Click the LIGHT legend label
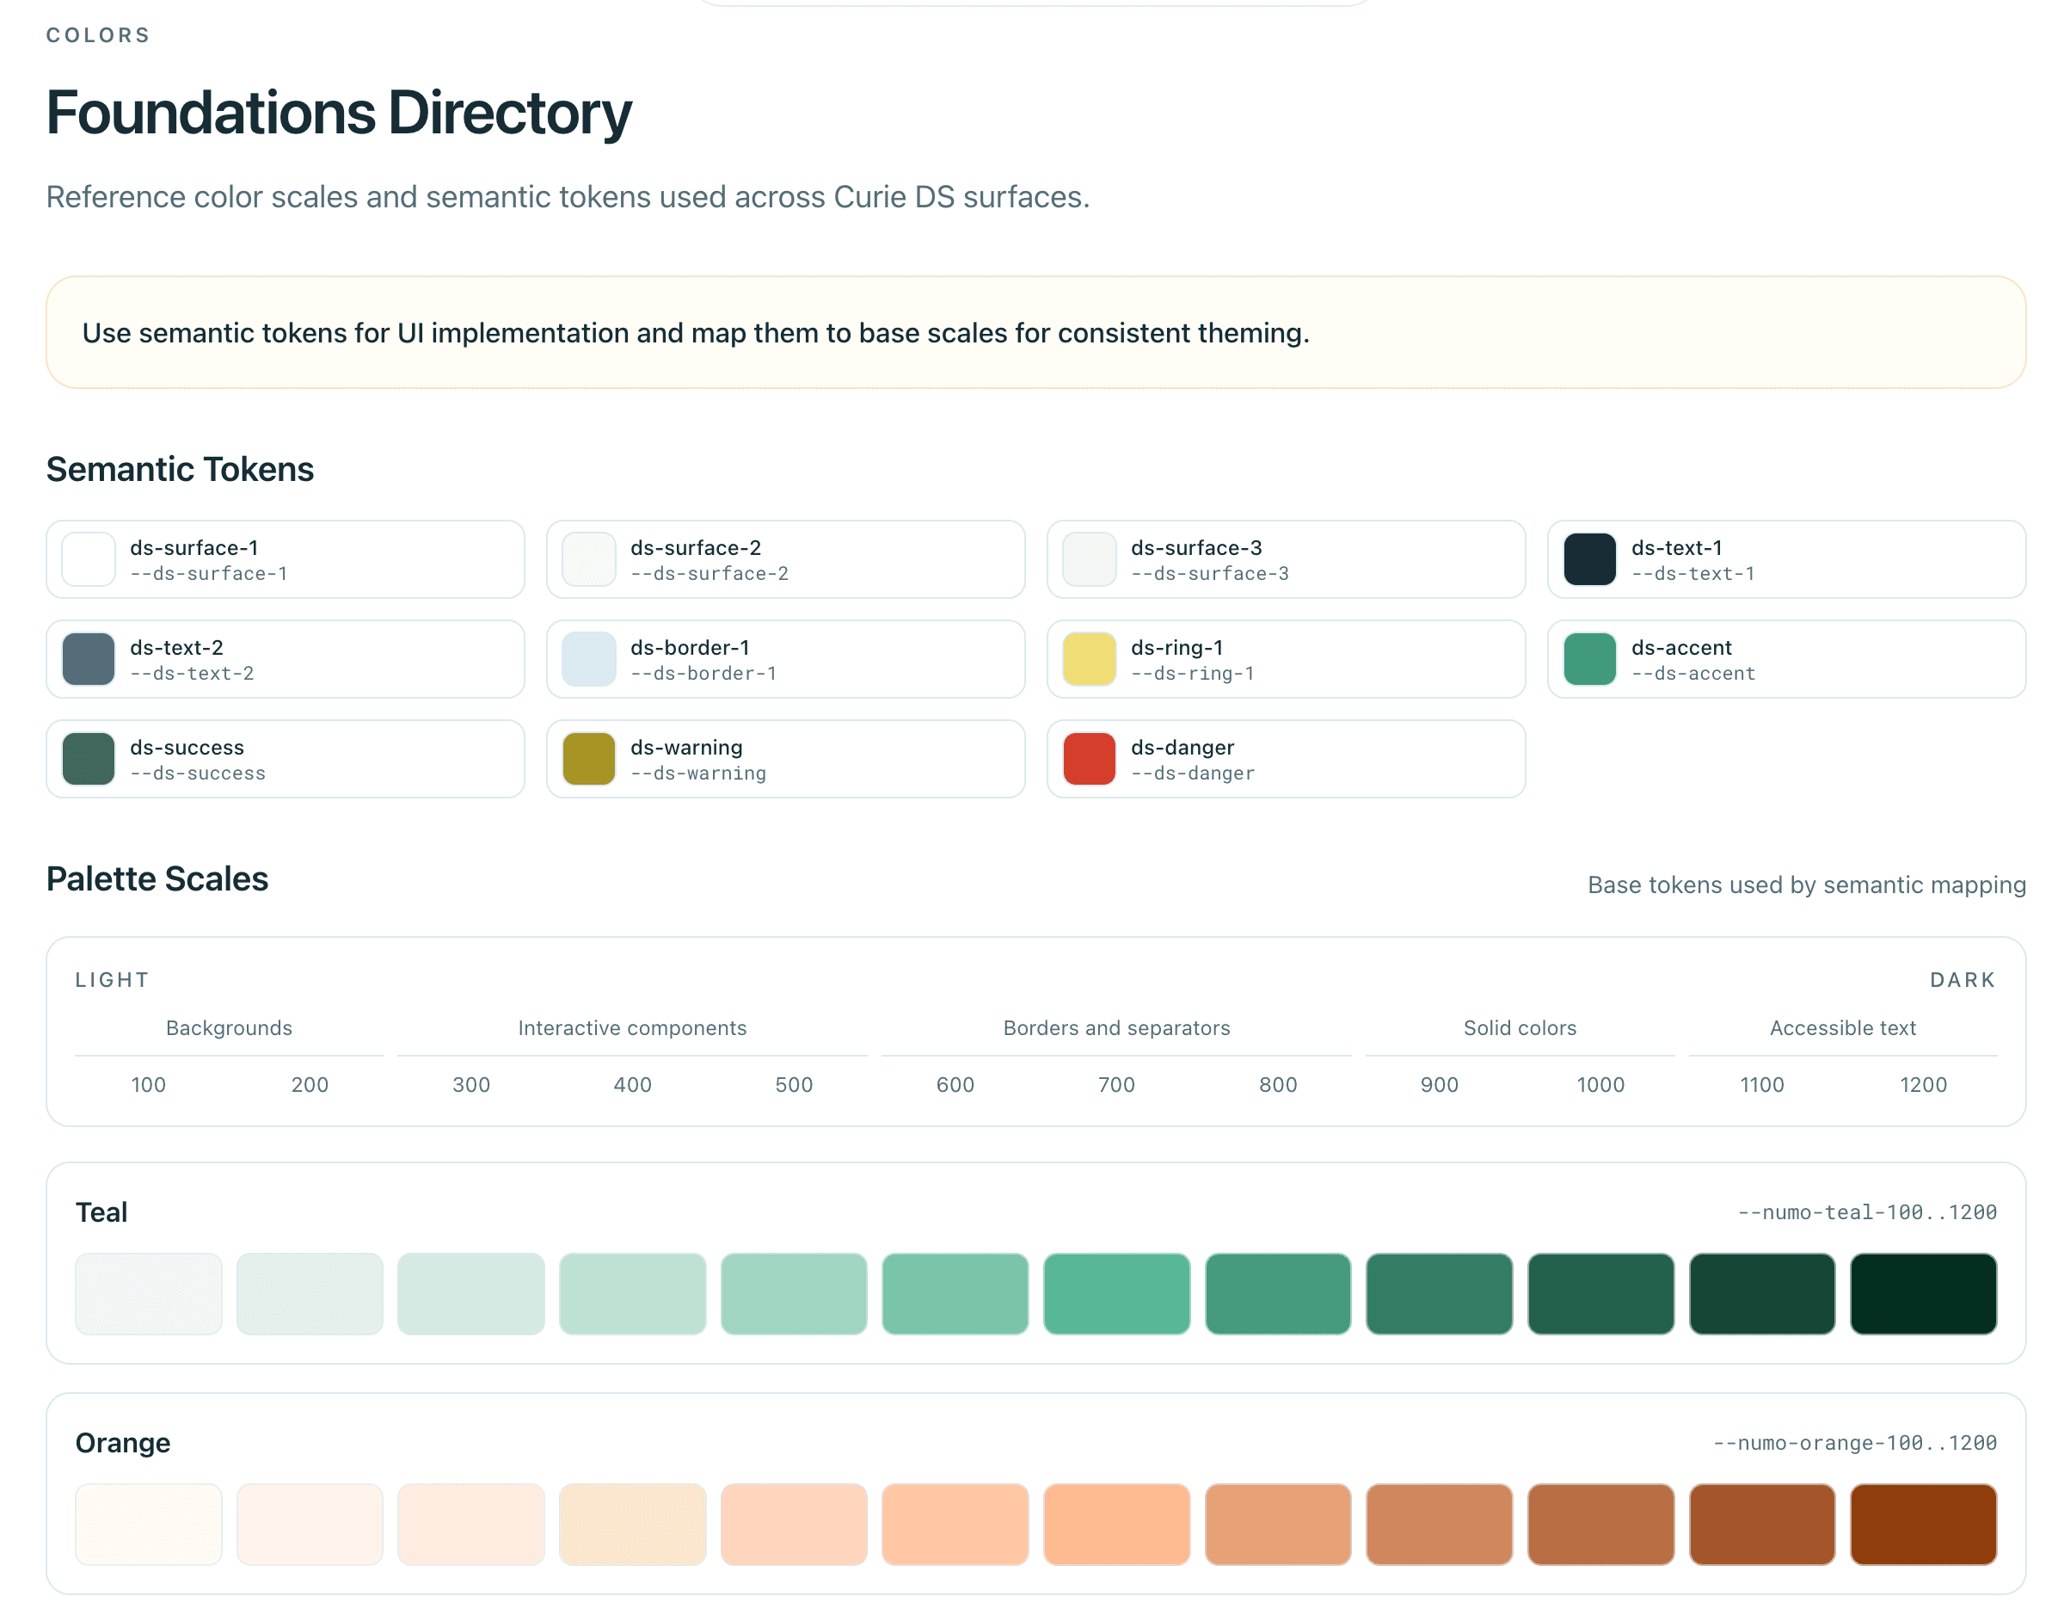Screen dimensions: 2064x1621 point(113,979)
